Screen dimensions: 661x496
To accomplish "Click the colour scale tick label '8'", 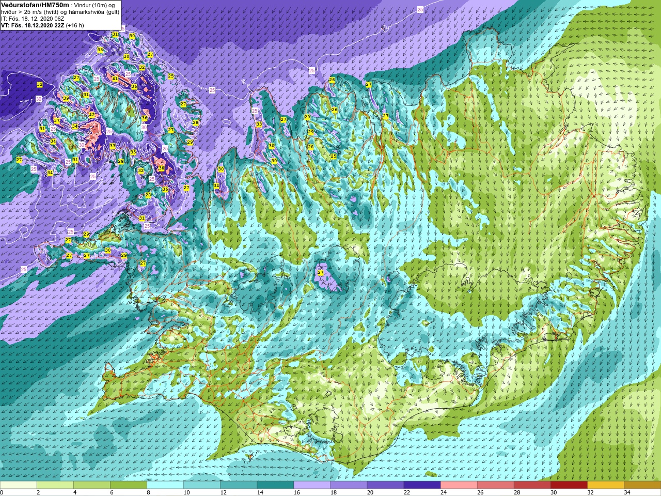I will [x=148, y=492].
